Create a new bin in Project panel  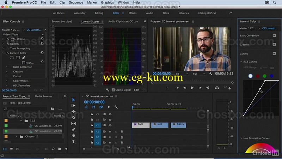[x=60, y=149]
